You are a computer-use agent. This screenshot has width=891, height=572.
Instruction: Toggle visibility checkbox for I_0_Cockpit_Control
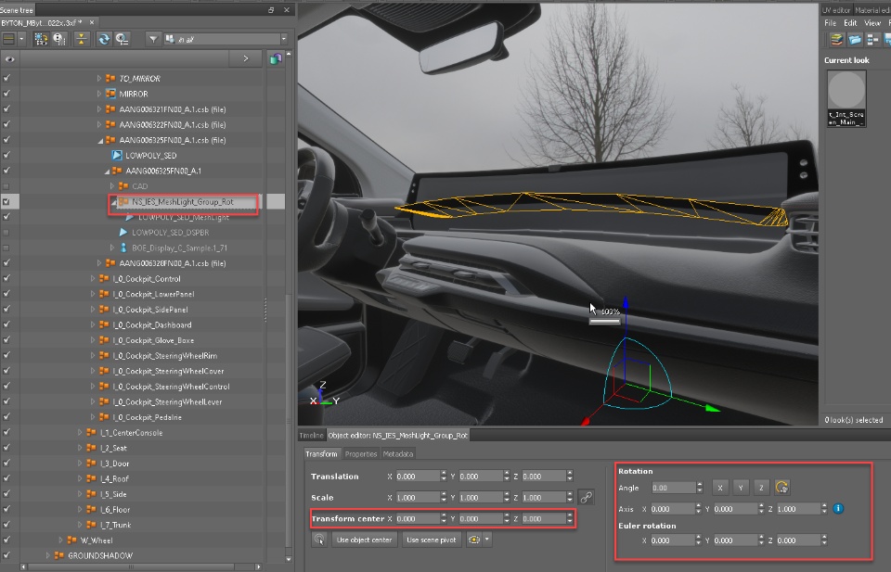click(6, 279)
